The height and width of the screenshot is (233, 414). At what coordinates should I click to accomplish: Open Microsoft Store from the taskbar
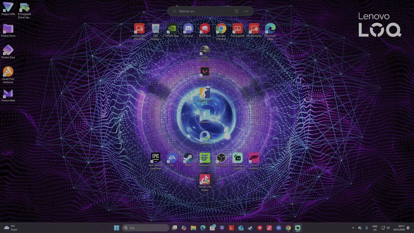pyautogui.click(x=212, y=228)
